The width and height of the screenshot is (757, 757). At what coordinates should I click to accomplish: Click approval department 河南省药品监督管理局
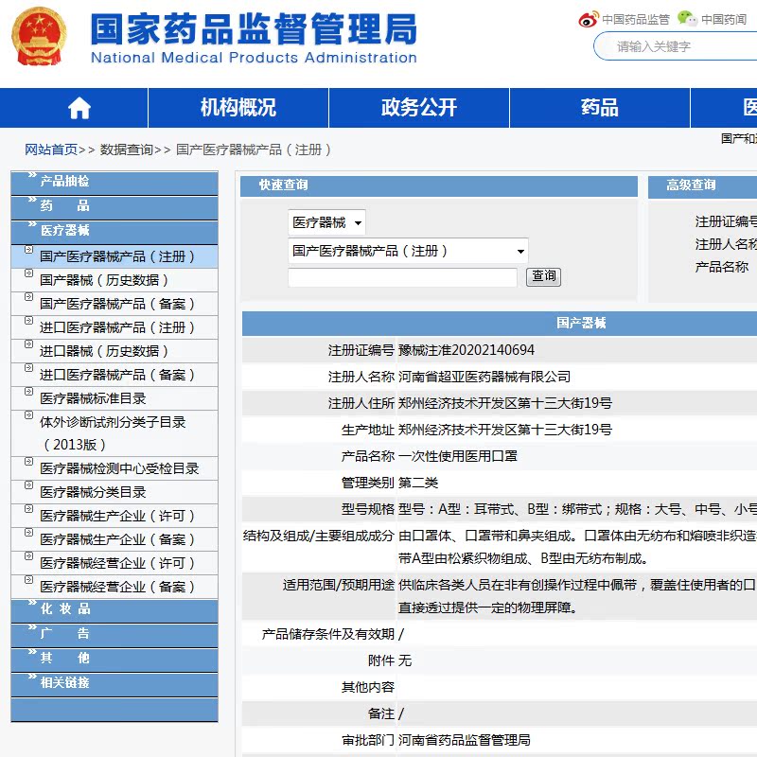[x=464, y=740]
